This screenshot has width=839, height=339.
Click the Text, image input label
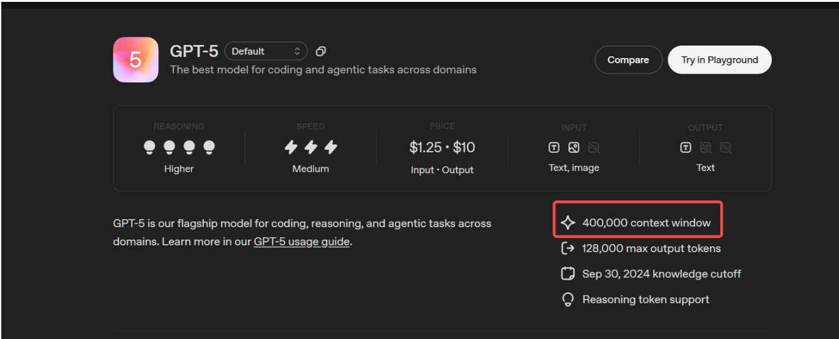(574, 167)
